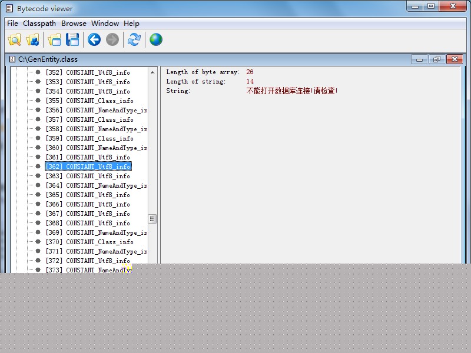This screenshot has width=471, height=353.
Task: Click the string length value 14
Action: 250,81
